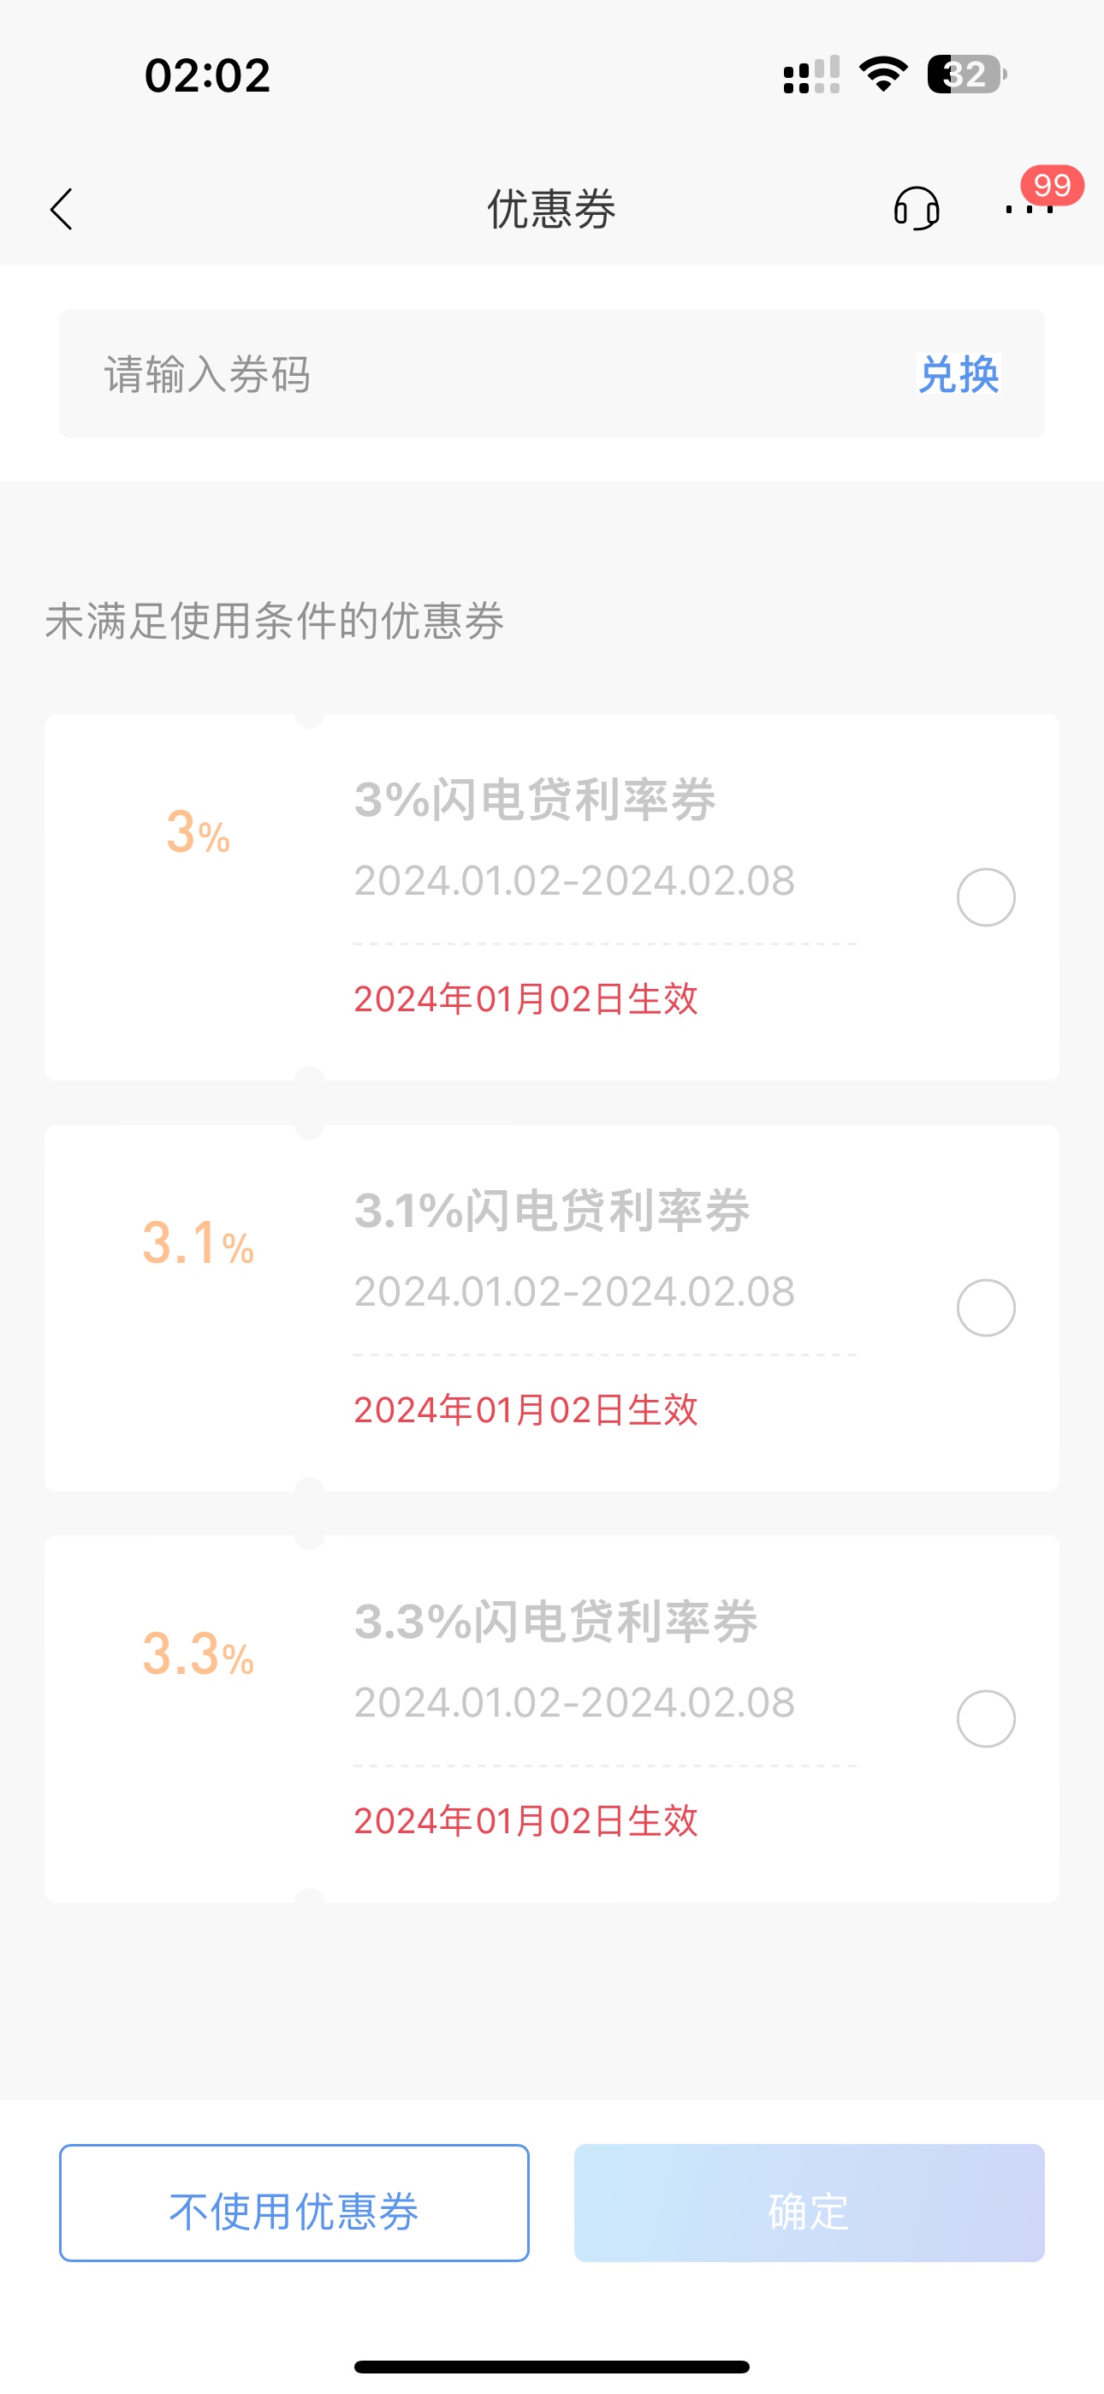
Task: Select the 3% coupon radio button
Action: (986, 896)
